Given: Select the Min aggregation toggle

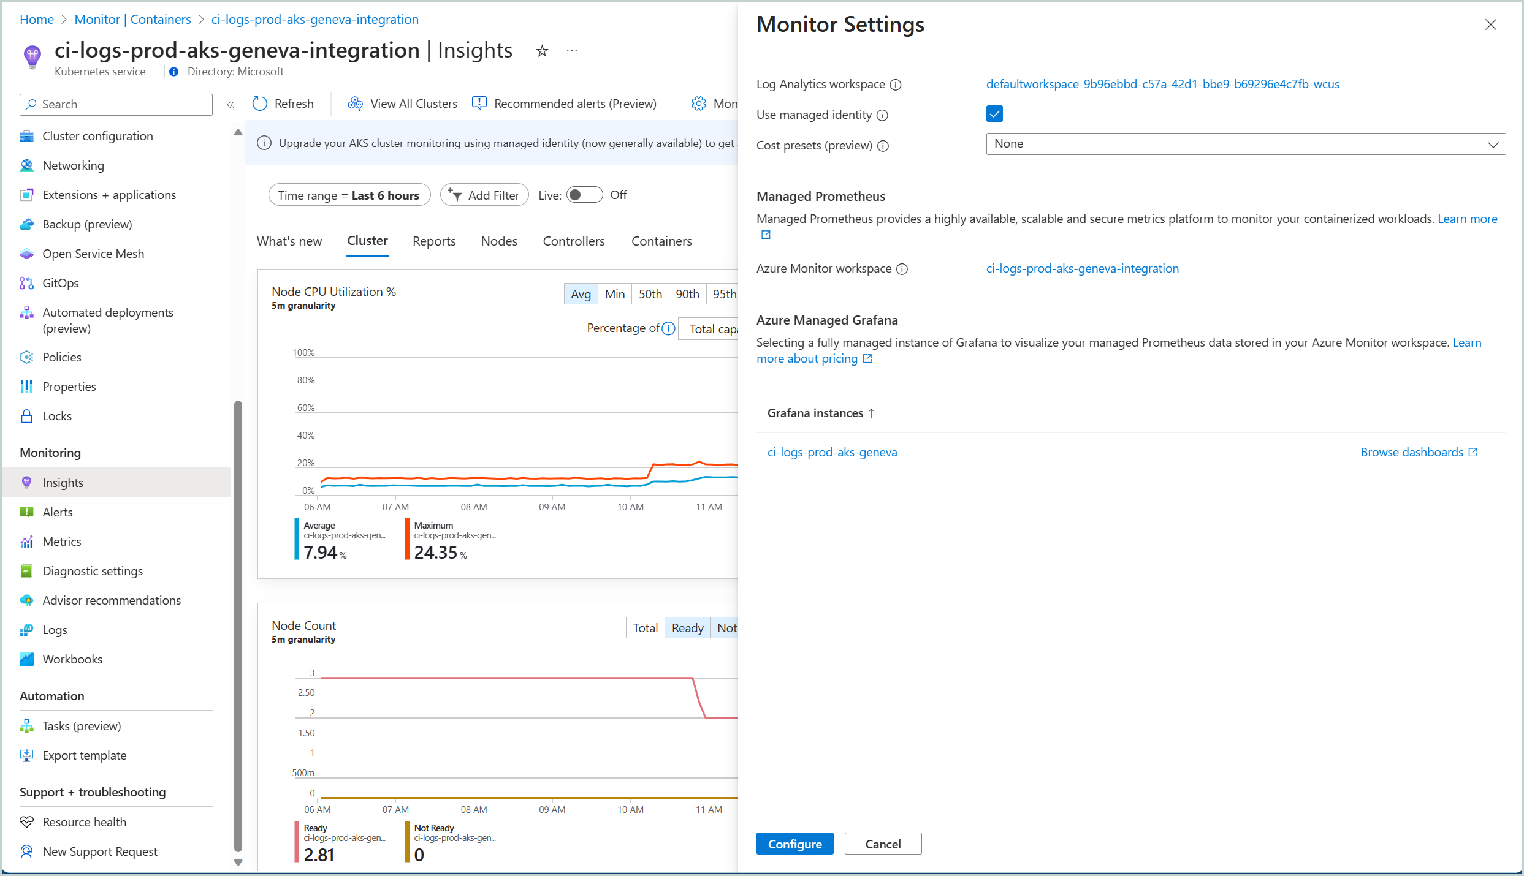Looking at the screenshot, I should tap(614, 294).
